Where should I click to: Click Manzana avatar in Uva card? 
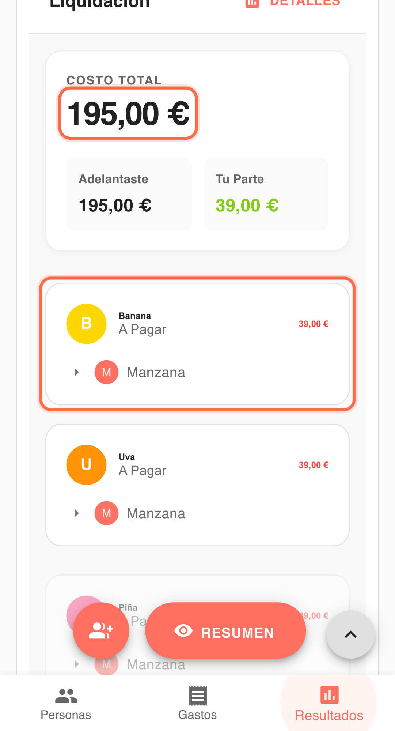click(x=106, y=513)
